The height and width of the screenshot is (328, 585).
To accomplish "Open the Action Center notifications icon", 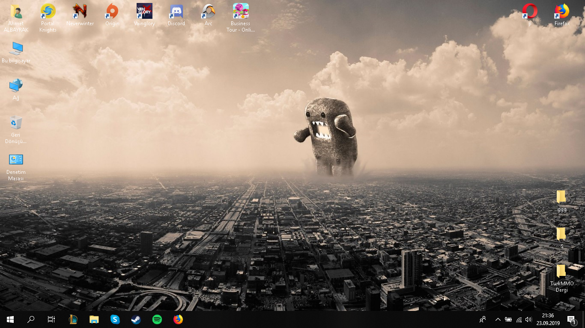I will coord(571,319).
